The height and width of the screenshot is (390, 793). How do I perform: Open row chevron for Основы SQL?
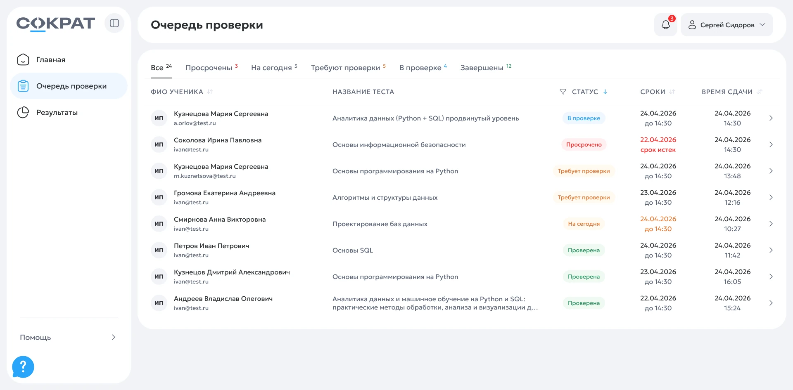point(771,250)
